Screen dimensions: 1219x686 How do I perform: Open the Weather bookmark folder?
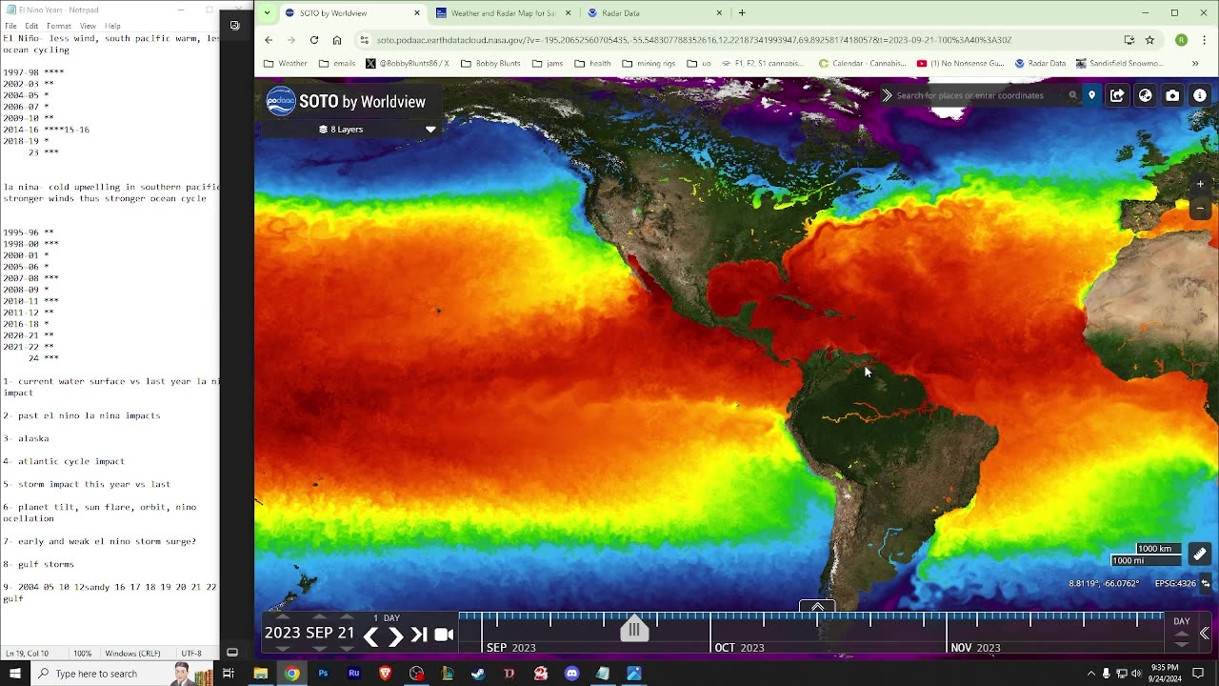click(286, 64)
